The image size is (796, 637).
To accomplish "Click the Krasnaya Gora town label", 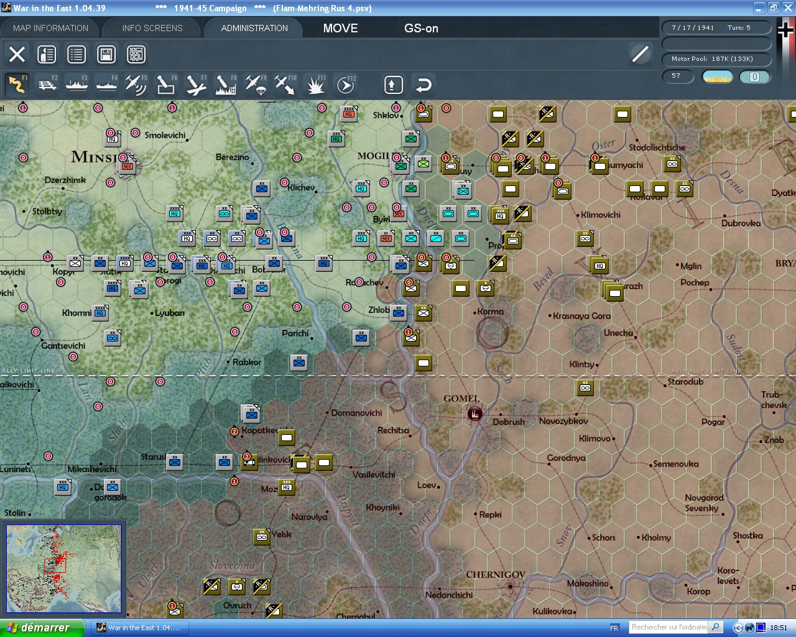I will (x=581, y=316).
